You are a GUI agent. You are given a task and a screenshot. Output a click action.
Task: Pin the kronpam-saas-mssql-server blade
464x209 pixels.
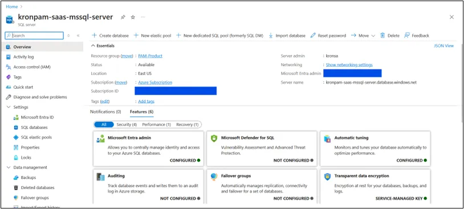click(123, 18)
